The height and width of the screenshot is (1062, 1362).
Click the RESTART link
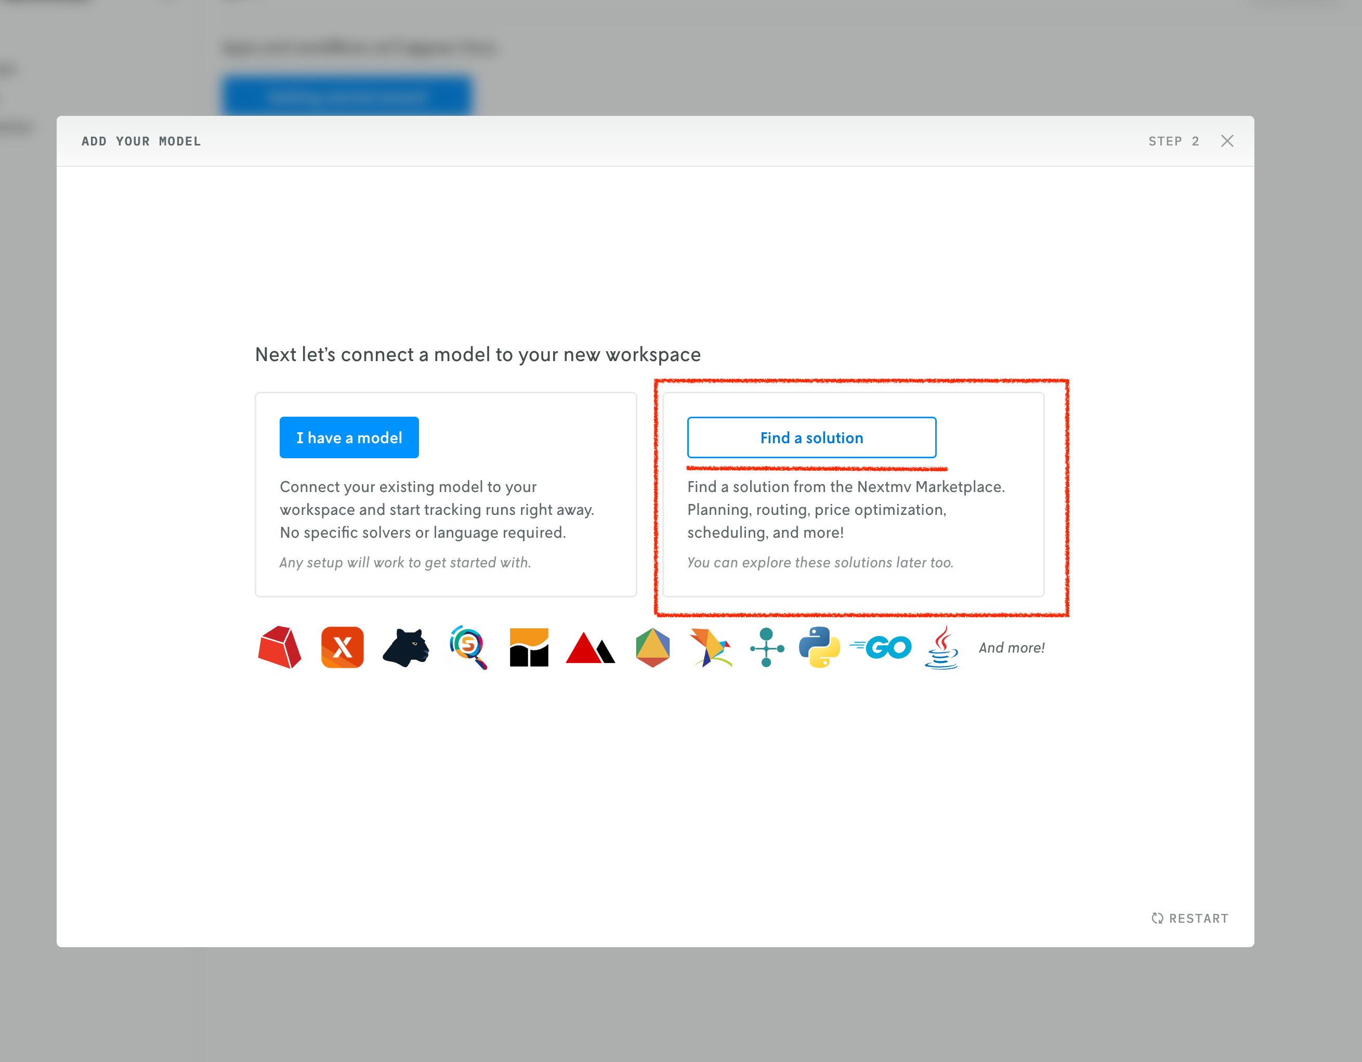tap(1198, 918)
